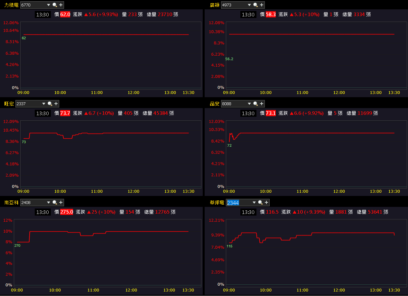Image resolution: width=408 pixels, height=296 pixels.
Task: Click total volume 53641 in 華邦電 panel
Action: pos(375,212)
